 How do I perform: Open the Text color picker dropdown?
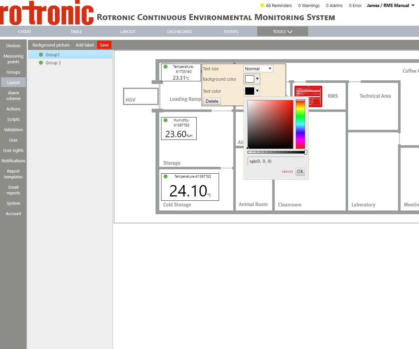tap(252, 91)
